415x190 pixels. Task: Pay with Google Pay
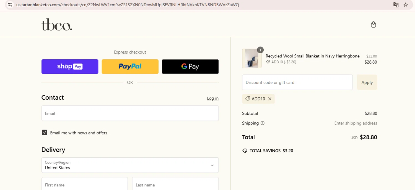tap(190, 67)
